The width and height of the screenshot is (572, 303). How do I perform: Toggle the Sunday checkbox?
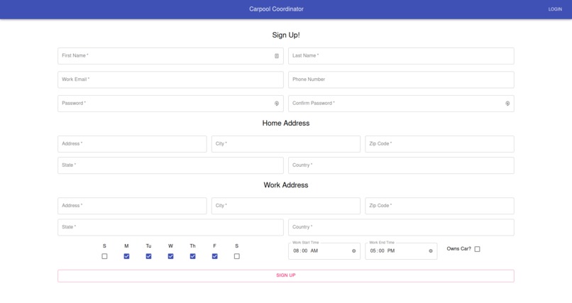[105, 256]
